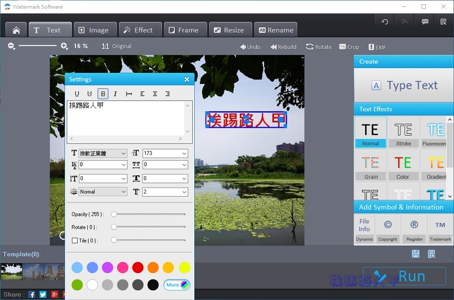
Task: Toggle italic formatting in Settings
Action: (115, 94)
